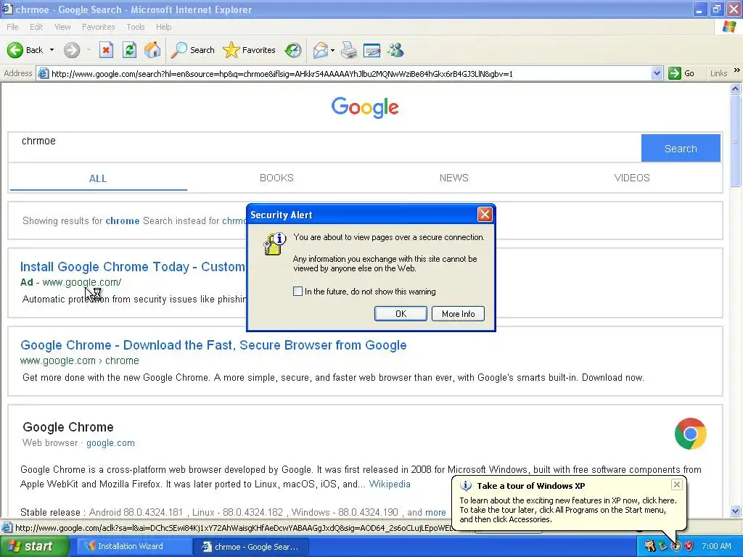
Task: Click More Info in Security Alert
Action: [x=459, y=313]
